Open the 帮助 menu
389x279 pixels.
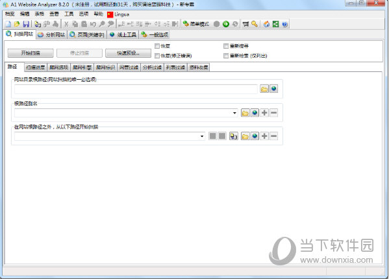click(x=99, y=14)
